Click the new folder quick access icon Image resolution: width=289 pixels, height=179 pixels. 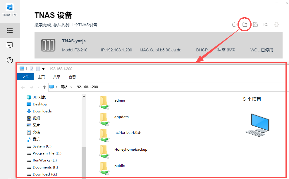pos(38,69)
